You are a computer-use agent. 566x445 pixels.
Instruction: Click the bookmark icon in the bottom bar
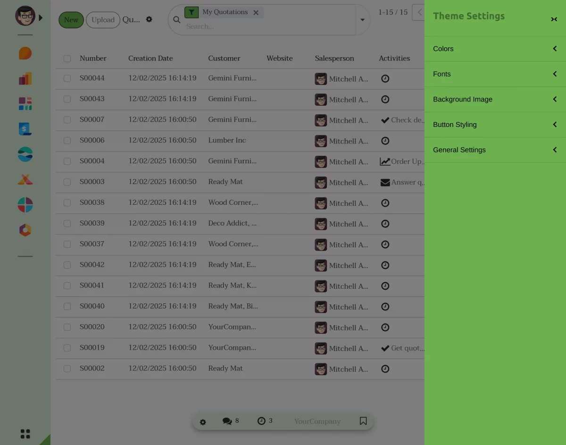(x=363, y=420)
